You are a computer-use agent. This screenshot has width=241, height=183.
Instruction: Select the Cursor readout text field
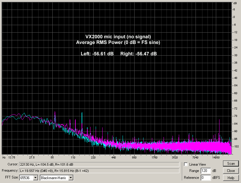[x=99, y=164]
